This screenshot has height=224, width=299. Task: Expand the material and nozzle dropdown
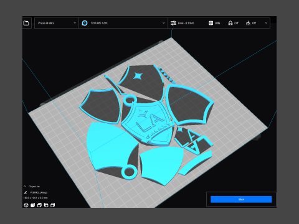123,23
